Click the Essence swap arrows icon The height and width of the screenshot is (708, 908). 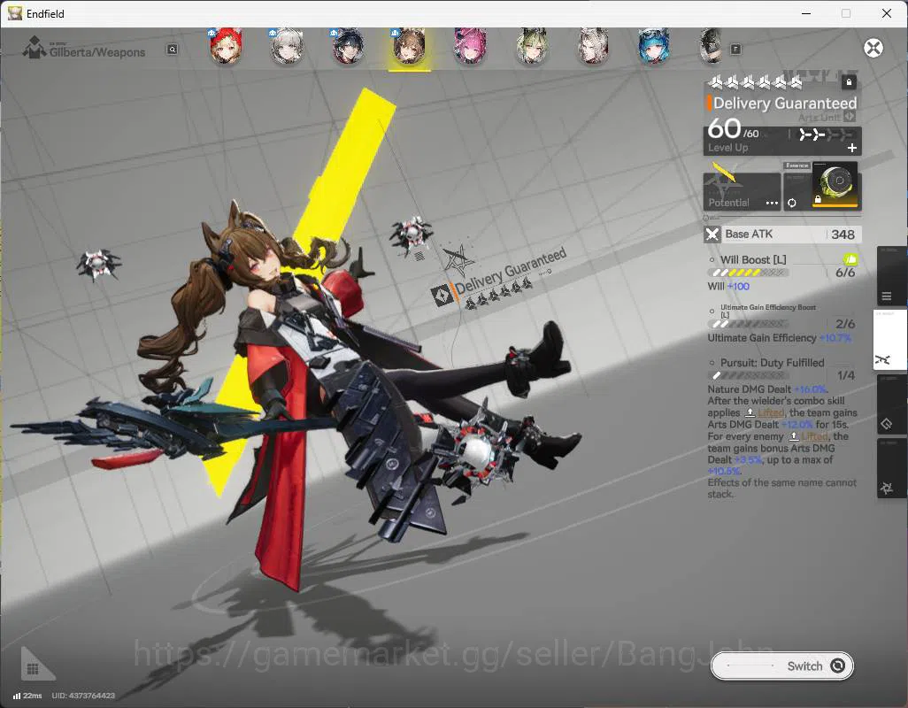(x=791, y=204)
